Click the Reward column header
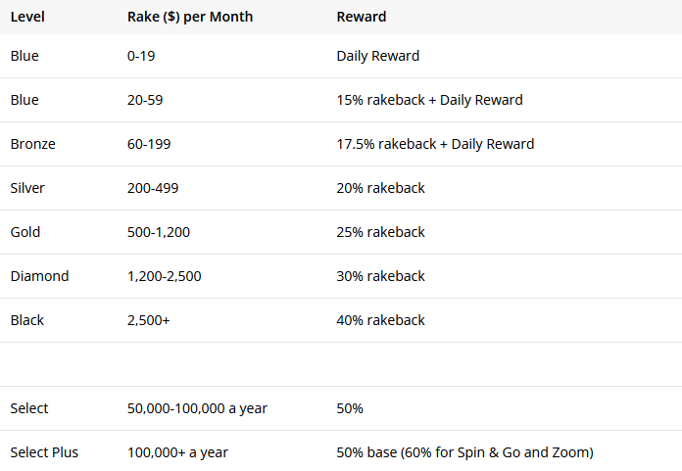This screenshot has height=471, width=682. [x=361, y=17]
